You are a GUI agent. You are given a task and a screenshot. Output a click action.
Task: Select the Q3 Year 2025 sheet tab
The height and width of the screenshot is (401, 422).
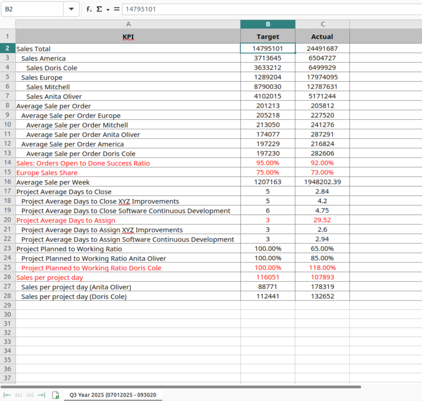click(x=113, y=395)
